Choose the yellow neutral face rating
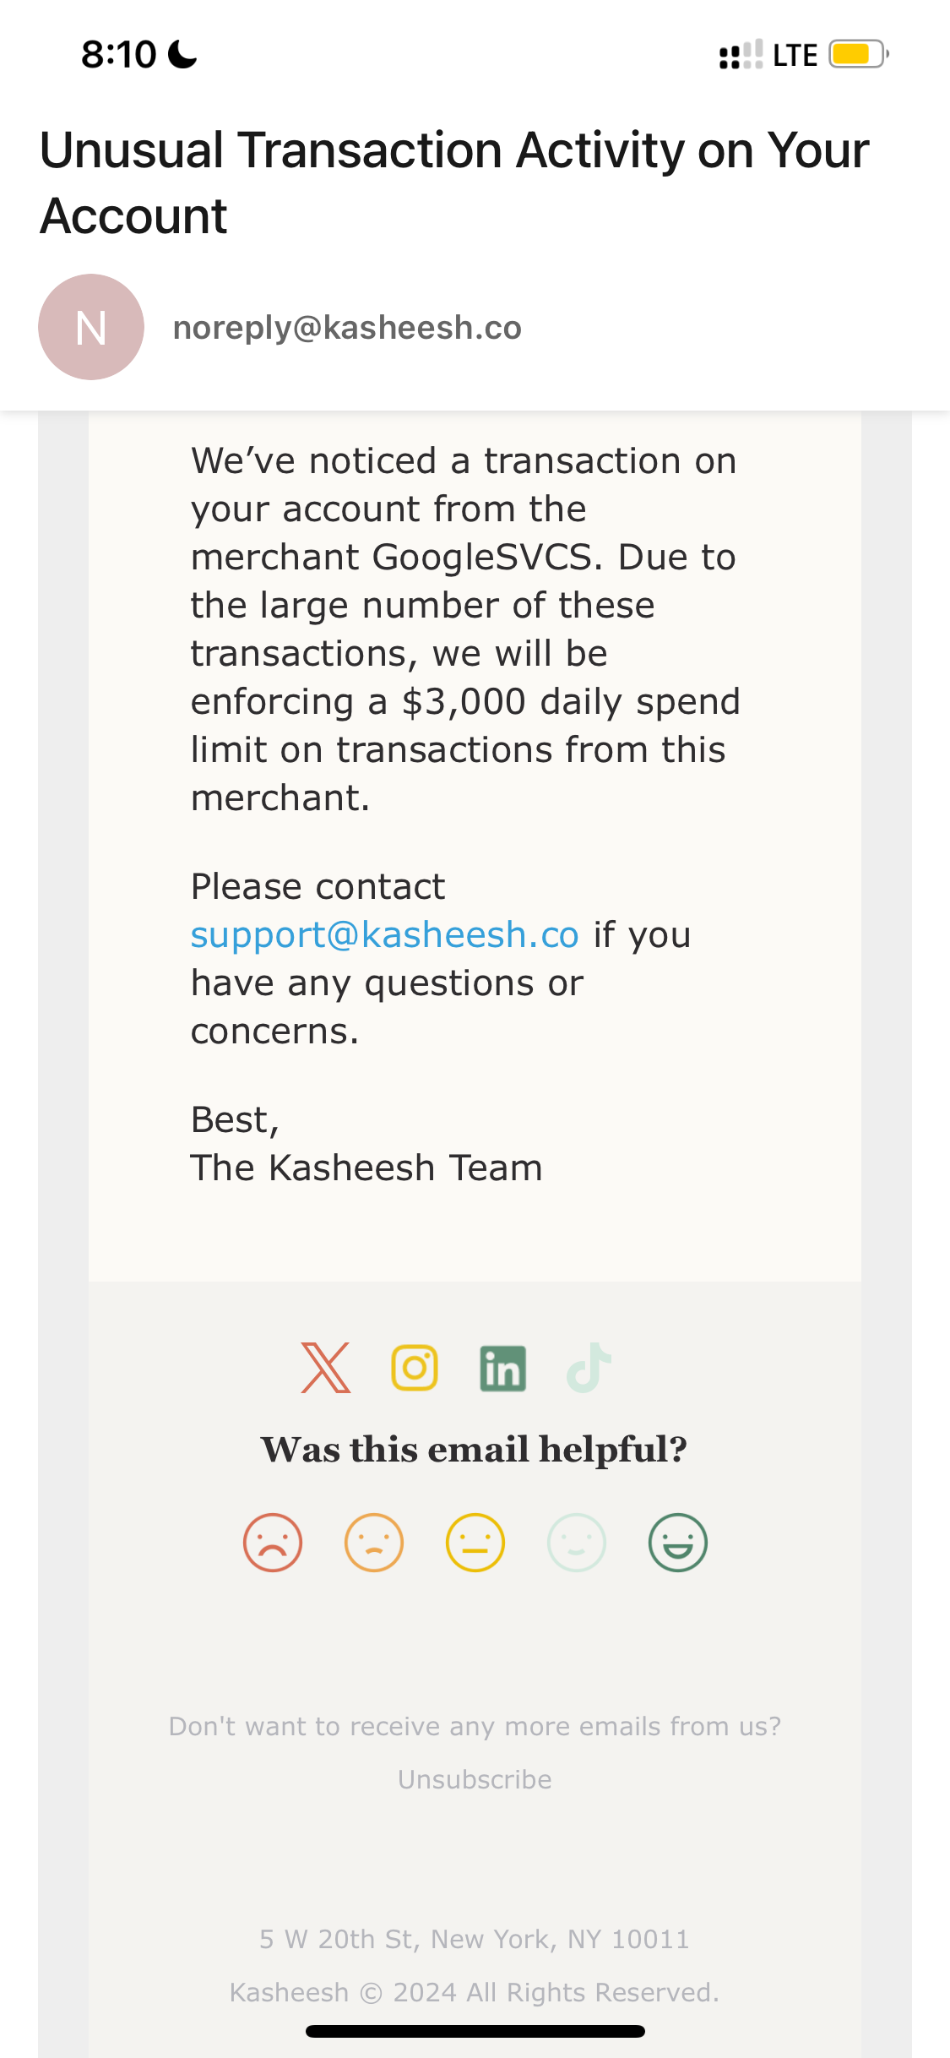950x2058 pixels. click(475, 1543)
